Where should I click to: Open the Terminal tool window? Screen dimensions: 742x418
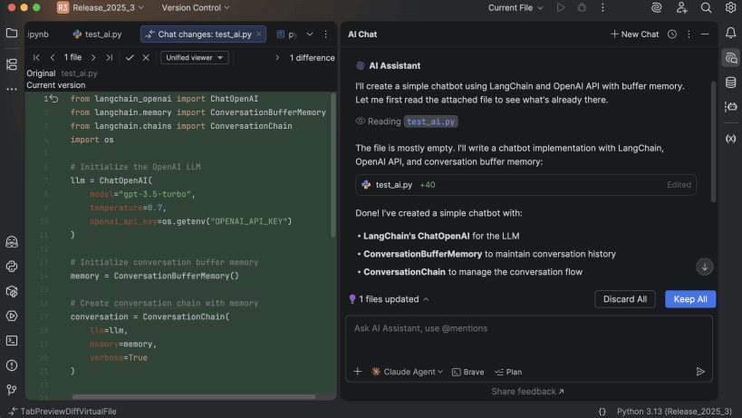[x=12, y=341]
